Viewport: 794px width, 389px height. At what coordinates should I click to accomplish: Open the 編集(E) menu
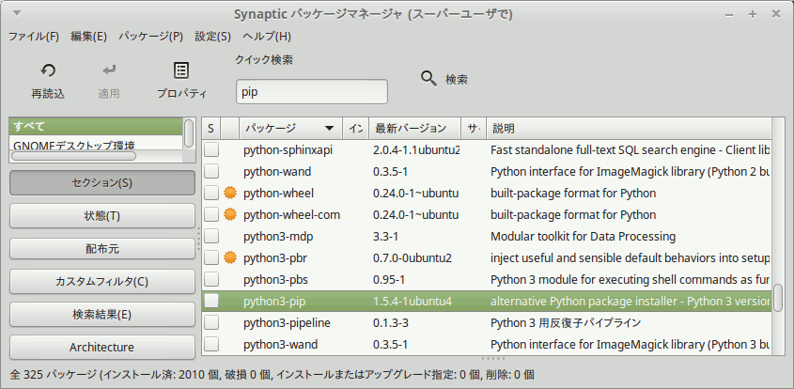point(89,37)
